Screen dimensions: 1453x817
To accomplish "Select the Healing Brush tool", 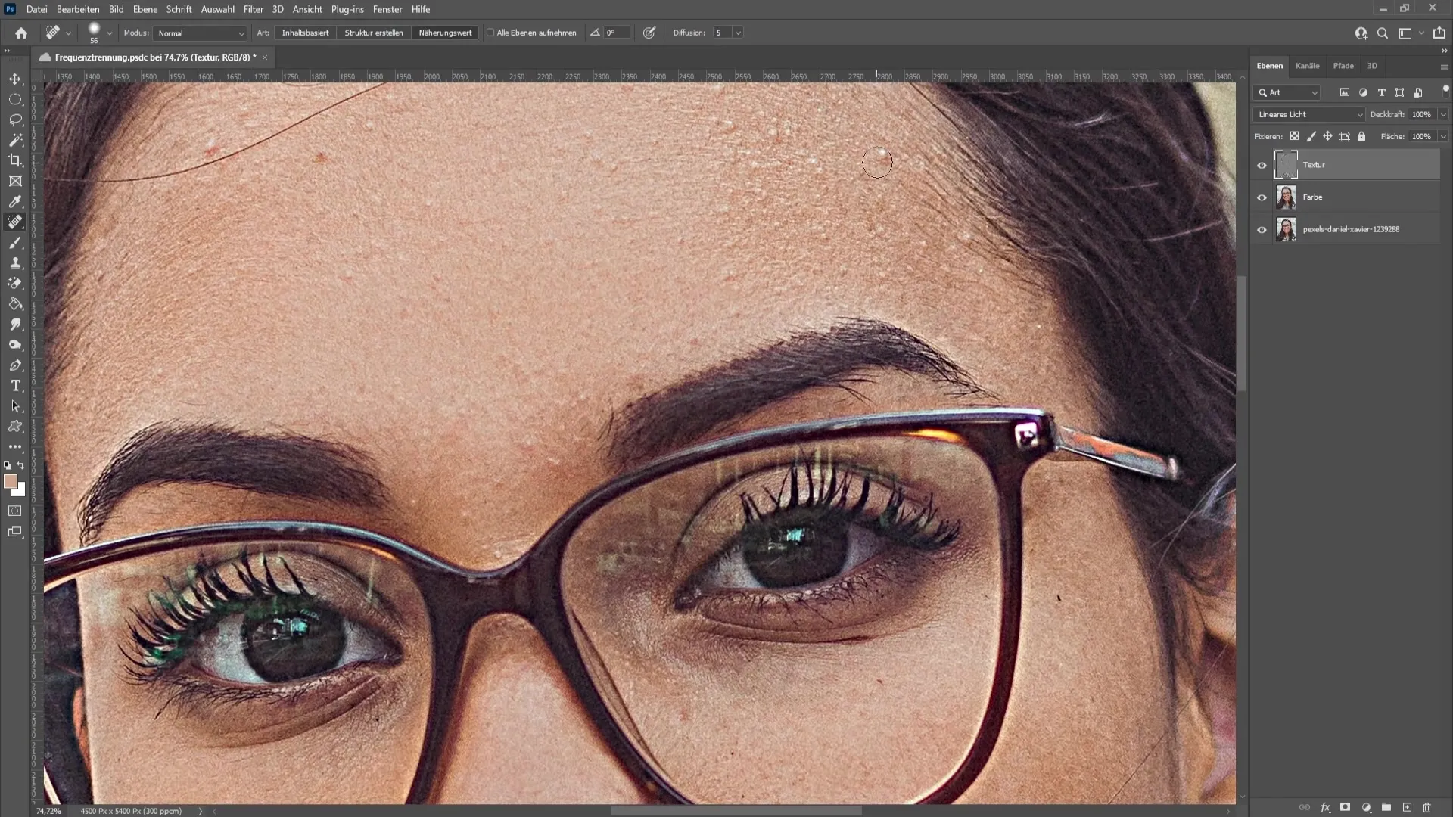I will (15, 222).
